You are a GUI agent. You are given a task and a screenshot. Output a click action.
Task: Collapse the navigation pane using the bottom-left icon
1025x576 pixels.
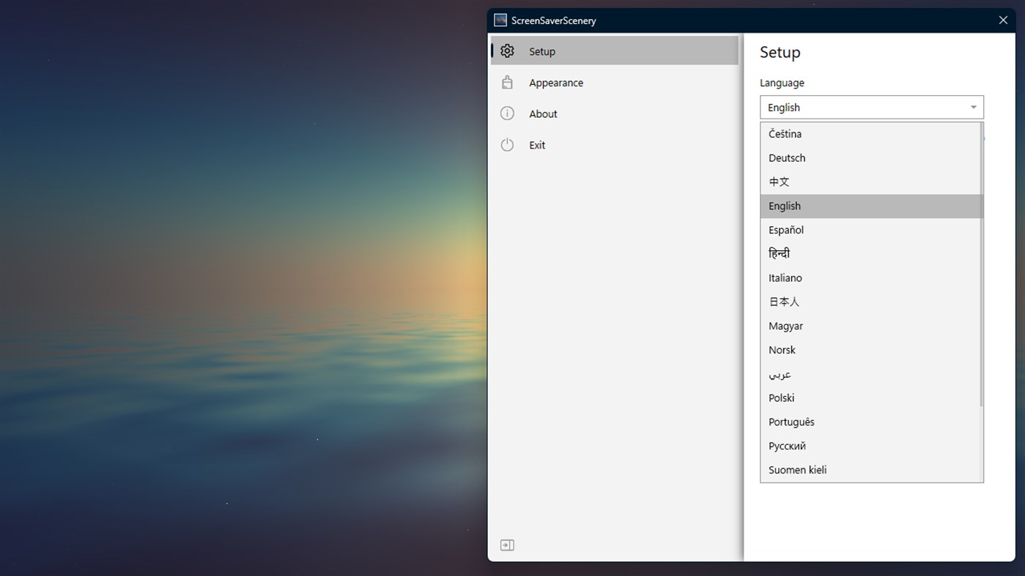(507, 545)
